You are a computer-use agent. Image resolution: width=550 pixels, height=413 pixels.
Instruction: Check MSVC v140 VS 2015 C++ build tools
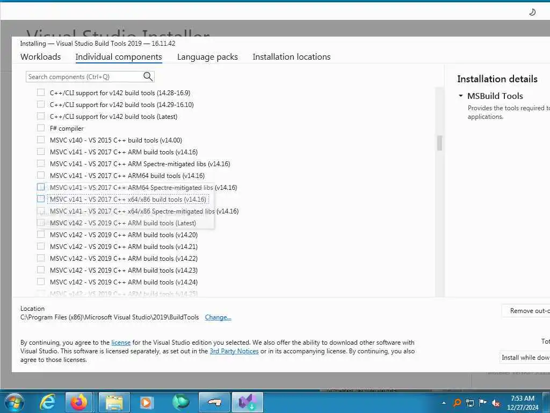pyautogui.click(x=41, y=140)
